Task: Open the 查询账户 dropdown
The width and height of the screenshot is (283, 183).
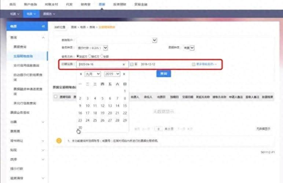Action: pyautogui.click(x=154, y=40)
